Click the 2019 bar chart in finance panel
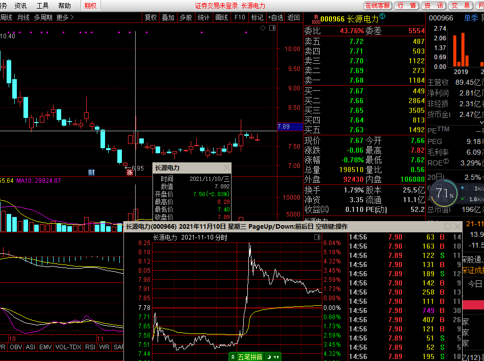The height and width of the screenshot is (361, 484). 461,50
